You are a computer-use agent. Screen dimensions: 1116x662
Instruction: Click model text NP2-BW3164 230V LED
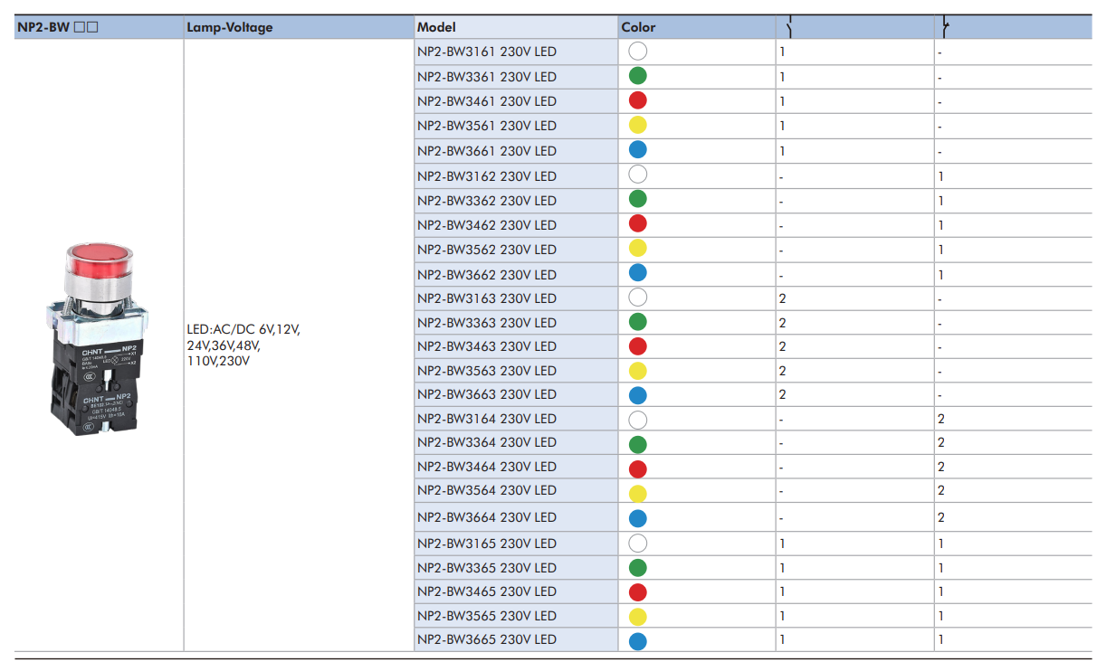tap(487, 419)
